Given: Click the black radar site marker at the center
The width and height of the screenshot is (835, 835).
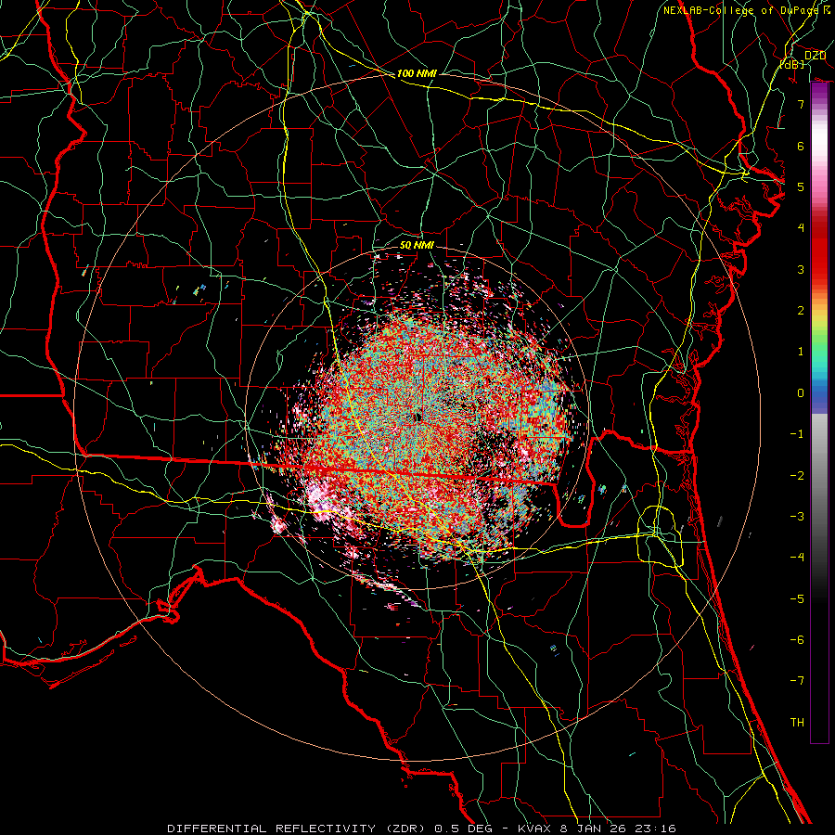Looking at the screenshot, I should (417, 418).
